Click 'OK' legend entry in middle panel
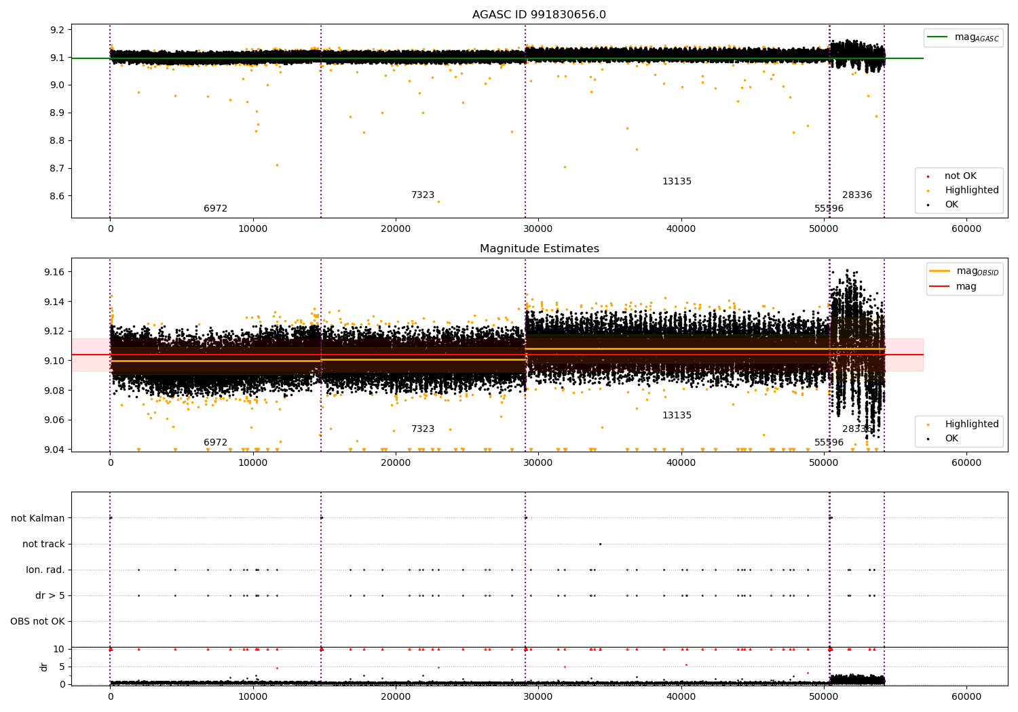1018x712 pixels. pyautogui.click(x=951, y=439)
